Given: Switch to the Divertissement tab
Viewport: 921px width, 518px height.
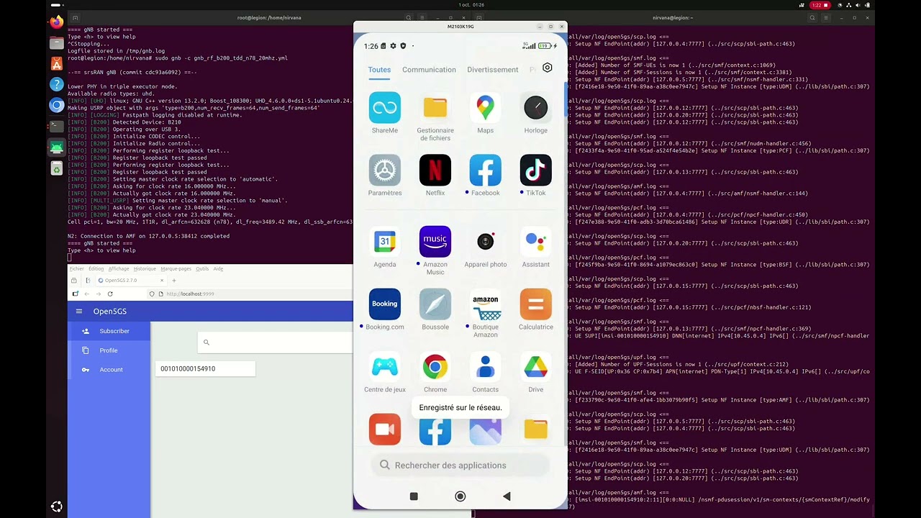Looking at the screenshot, I should tap(493, 70).
